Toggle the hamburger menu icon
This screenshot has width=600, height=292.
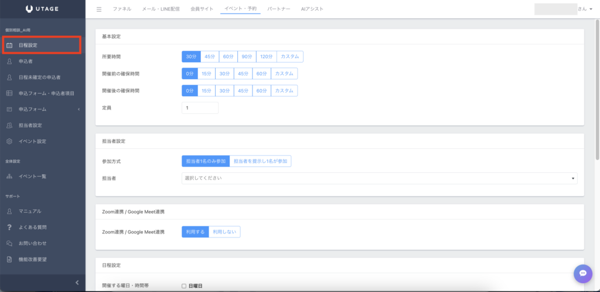point(99,9)
